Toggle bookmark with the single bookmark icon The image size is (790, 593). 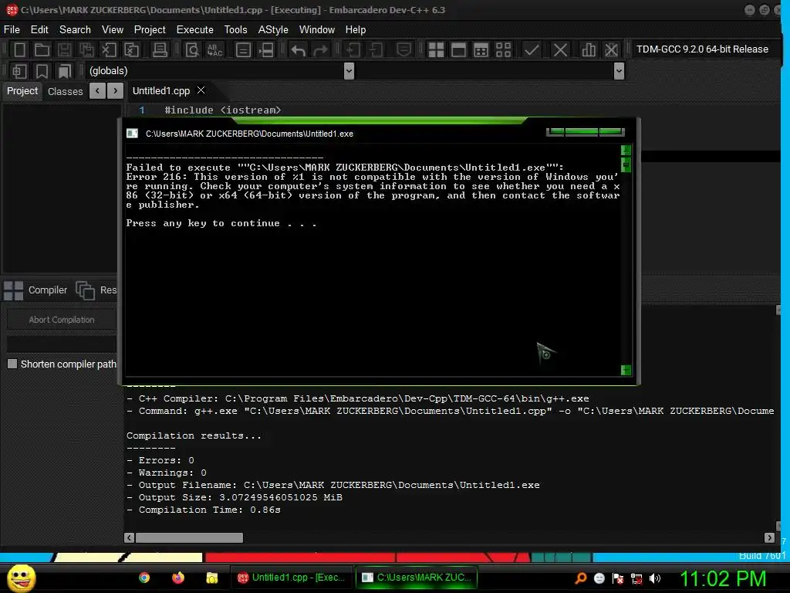pos(42,71)
